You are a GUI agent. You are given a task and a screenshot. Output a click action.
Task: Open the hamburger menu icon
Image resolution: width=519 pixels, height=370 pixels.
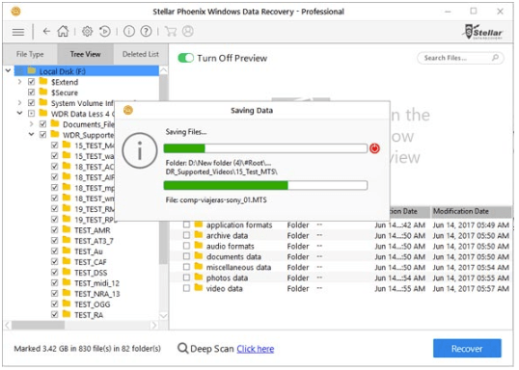[x=18, y=32]
